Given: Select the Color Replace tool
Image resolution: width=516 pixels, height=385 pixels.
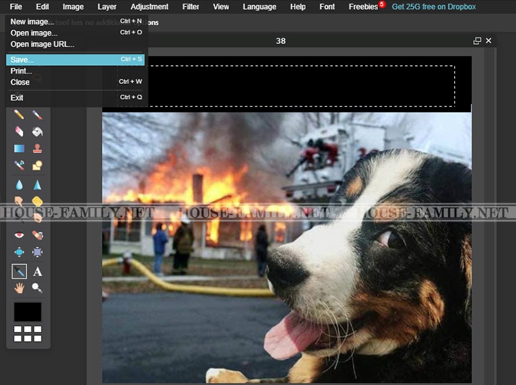Looking at the screenshot, I should pyautogui.click(x=19, y=165).
